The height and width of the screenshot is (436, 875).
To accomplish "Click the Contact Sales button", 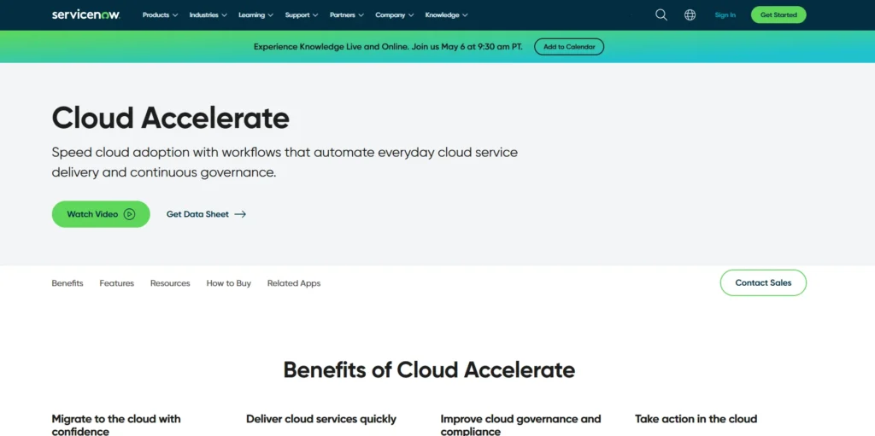I will click(x=763, y=282).
